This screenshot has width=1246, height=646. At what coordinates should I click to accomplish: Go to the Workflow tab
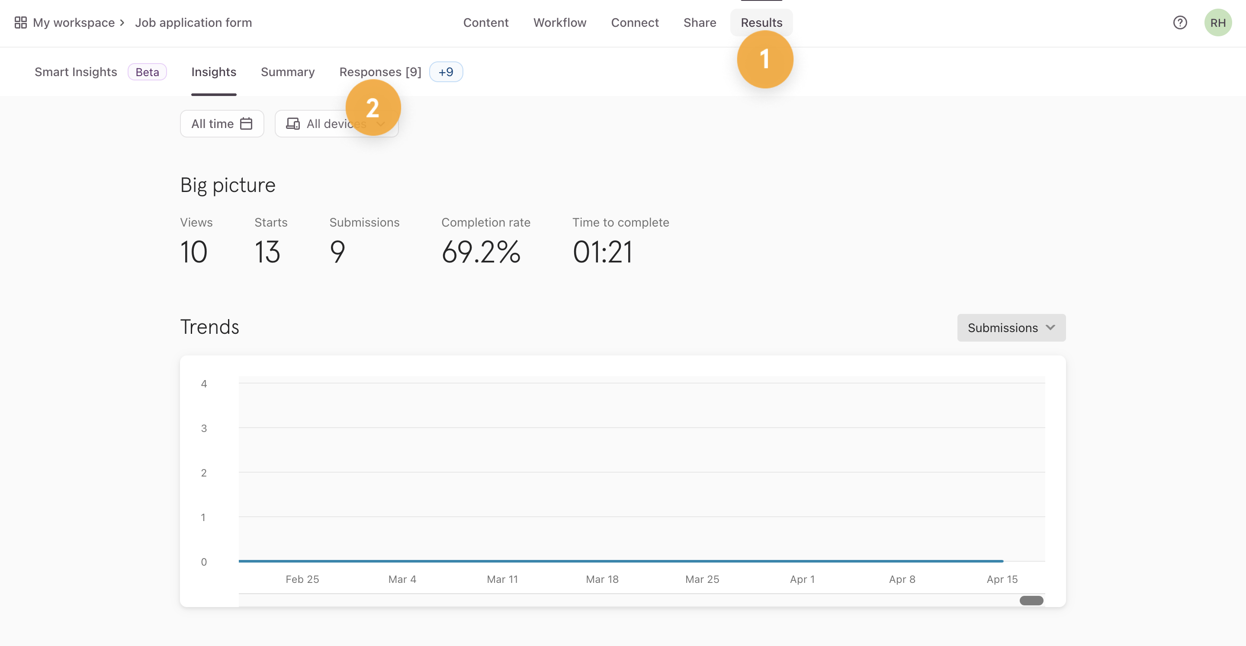click(x=560, y=23)
